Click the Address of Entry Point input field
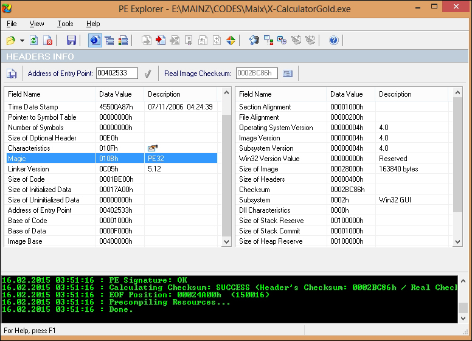 [x=117, y=74]
